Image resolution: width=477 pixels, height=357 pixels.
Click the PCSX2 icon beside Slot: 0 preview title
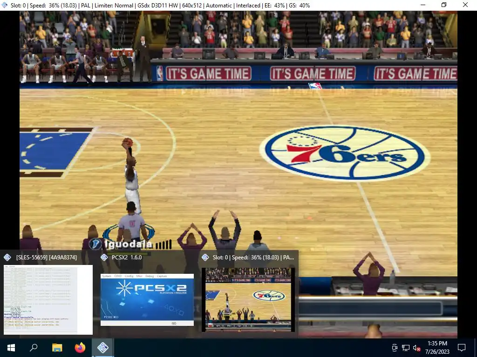(205, 258)
